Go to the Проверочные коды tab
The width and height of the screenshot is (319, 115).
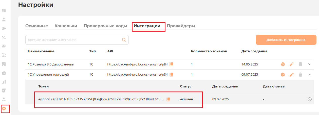(x=105, y=26)
